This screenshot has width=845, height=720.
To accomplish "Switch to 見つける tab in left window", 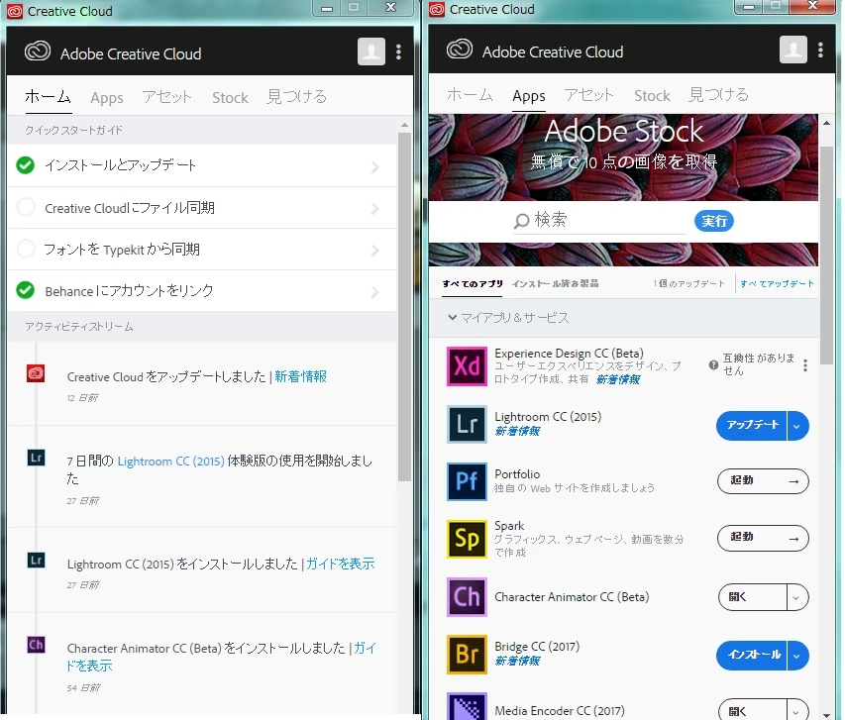I will pos(297,97).
